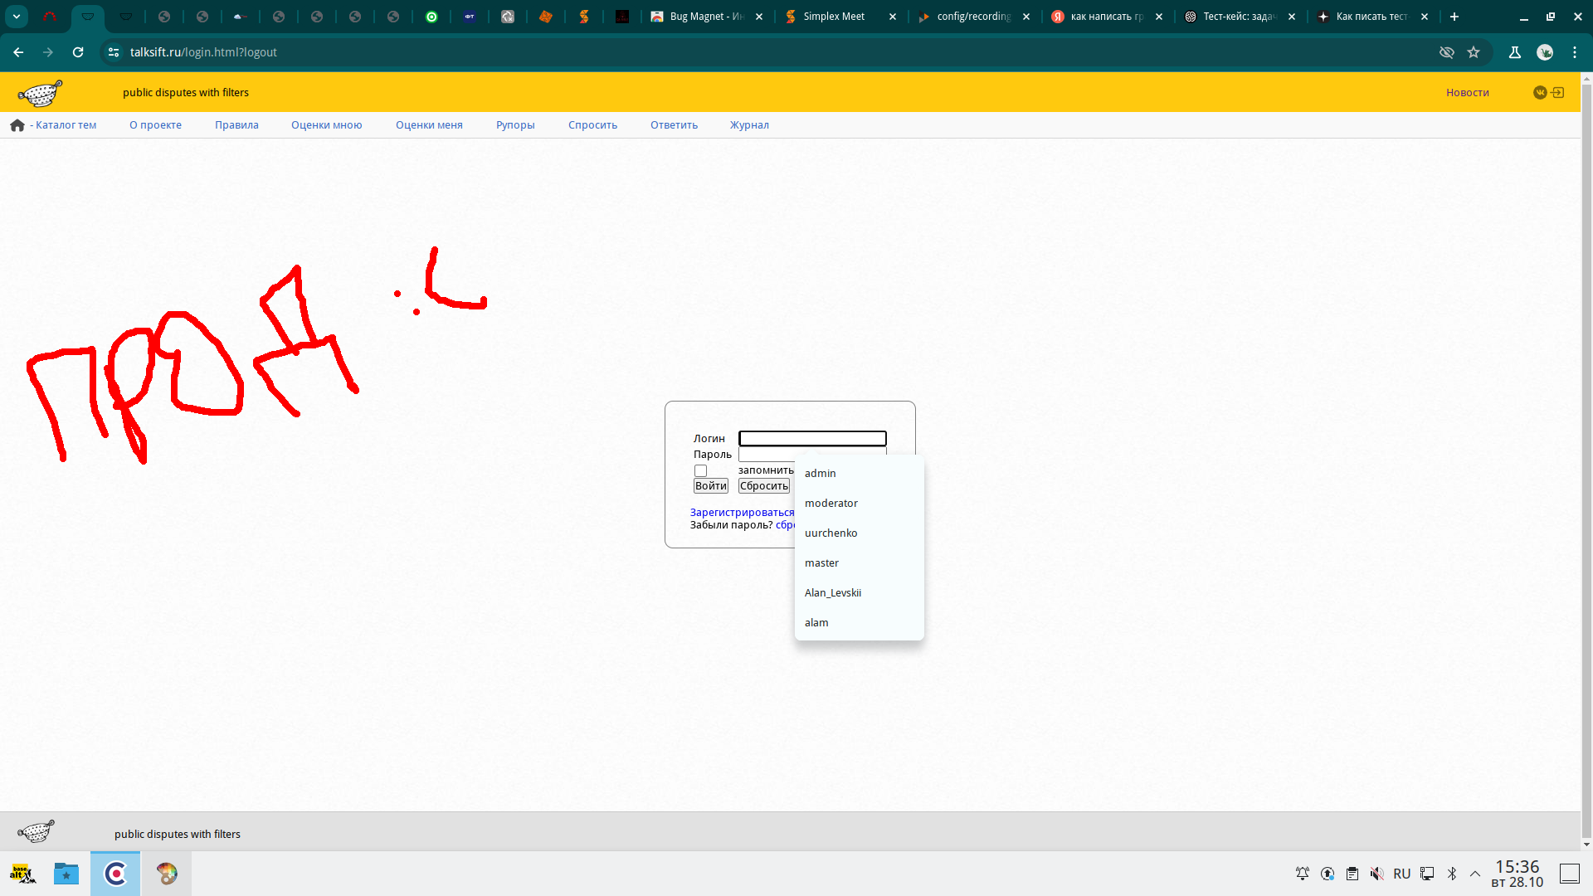Switch to the Simplex Meet tab
The width and height of the screenshot is (1593, 896).
[834, 17]
